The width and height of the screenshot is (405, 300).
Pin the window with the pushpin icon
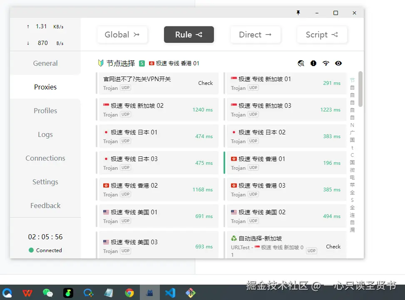[x=298, y=12]
